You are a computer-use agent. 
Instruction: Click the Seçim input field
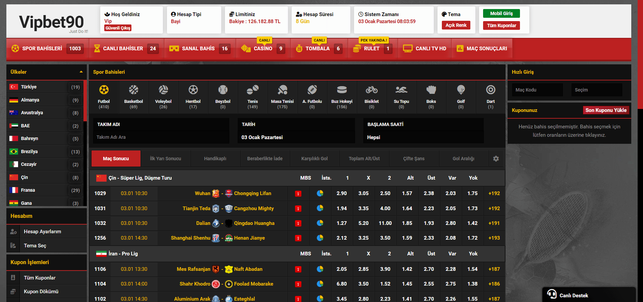pyautogui.click(x=597, y=90)
